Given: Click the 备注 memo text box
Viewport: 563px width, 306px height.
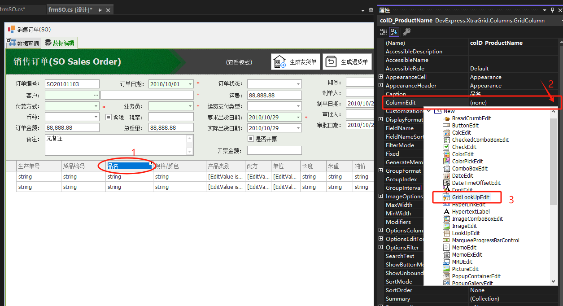Looking at the screenshot, I should (119, 145).
